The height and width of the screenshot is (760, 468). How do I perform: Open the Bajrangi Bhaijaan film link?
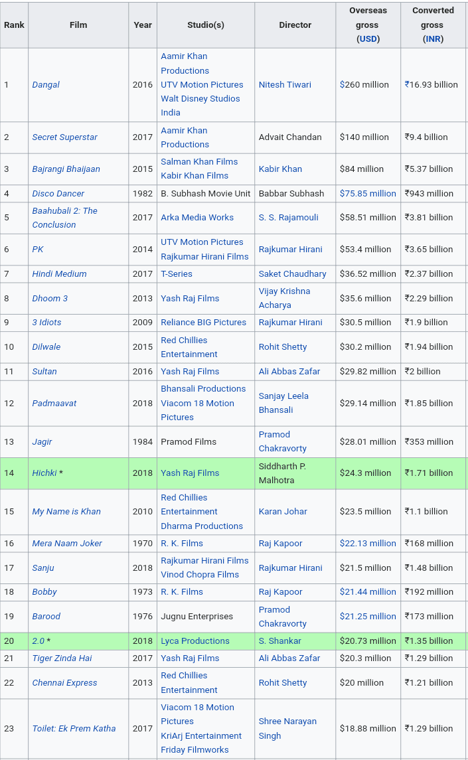pyautogui.click(x=66, y=169)
